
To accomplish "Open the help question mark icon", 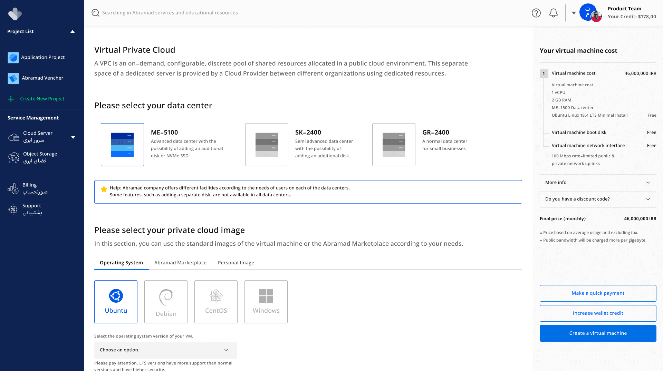I will click(536, 13).
